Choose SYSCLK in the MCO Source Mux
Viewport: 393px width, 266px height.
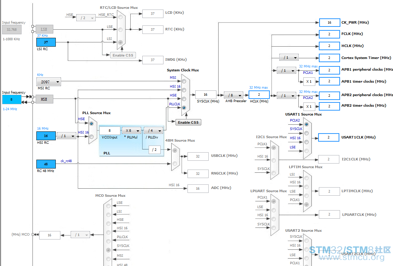tap(108, 250)
